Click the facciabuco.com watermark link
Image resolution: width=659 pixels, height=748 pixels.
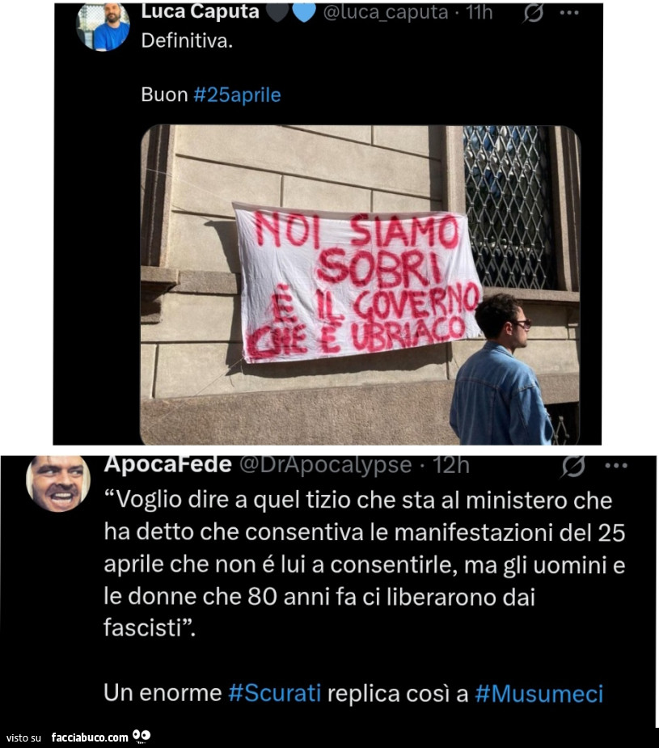tap(90, 737)
